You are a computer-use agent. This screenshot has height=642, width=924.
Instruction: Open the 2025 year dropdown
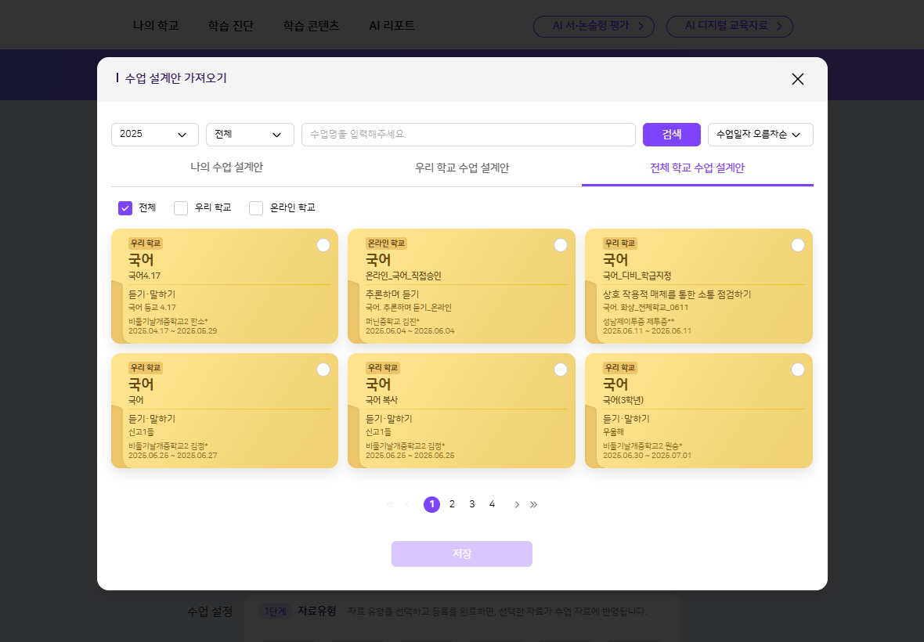point(154,135)
